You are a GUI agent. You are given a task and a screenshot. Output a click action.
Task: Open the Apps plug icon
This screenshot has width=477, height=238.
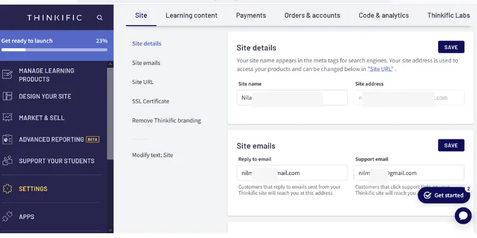(7, 217)
